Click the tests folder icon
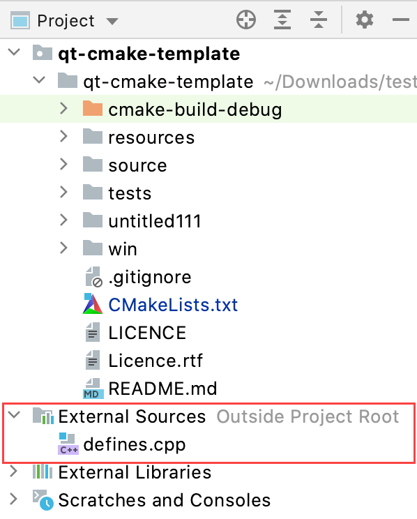417x519 pixels. click(x=92, y=192)
